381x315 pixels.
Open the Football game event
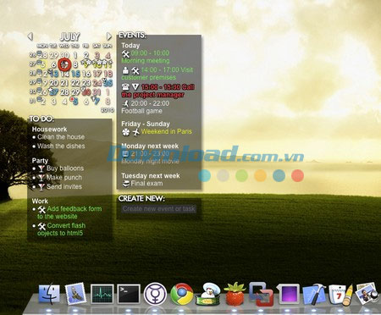[146, 108]
